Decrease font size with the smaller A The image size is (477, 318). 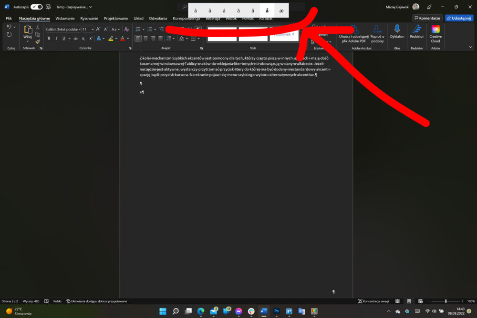pyautogui.click(x=105, y=29)
